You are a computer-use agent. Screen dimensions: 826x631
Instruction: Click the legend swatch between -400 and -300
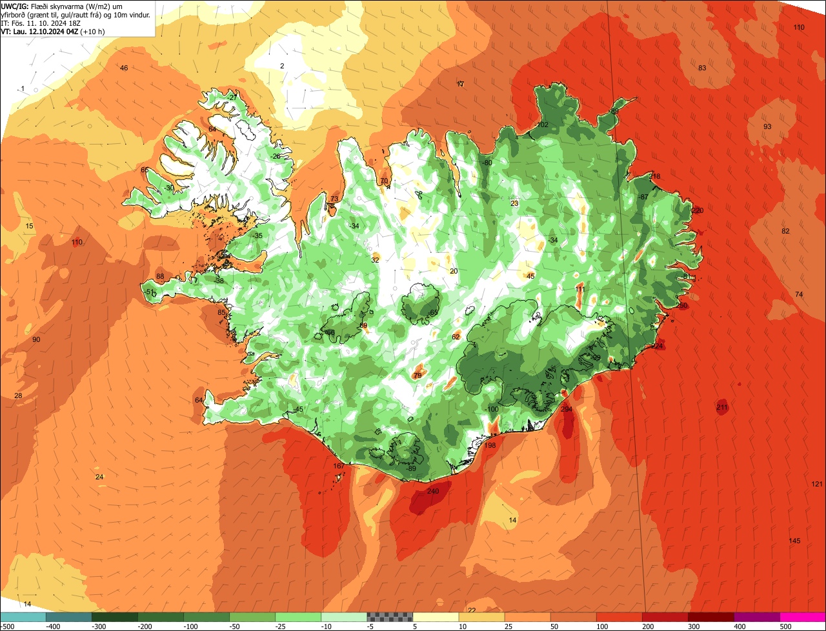[69, 617]
